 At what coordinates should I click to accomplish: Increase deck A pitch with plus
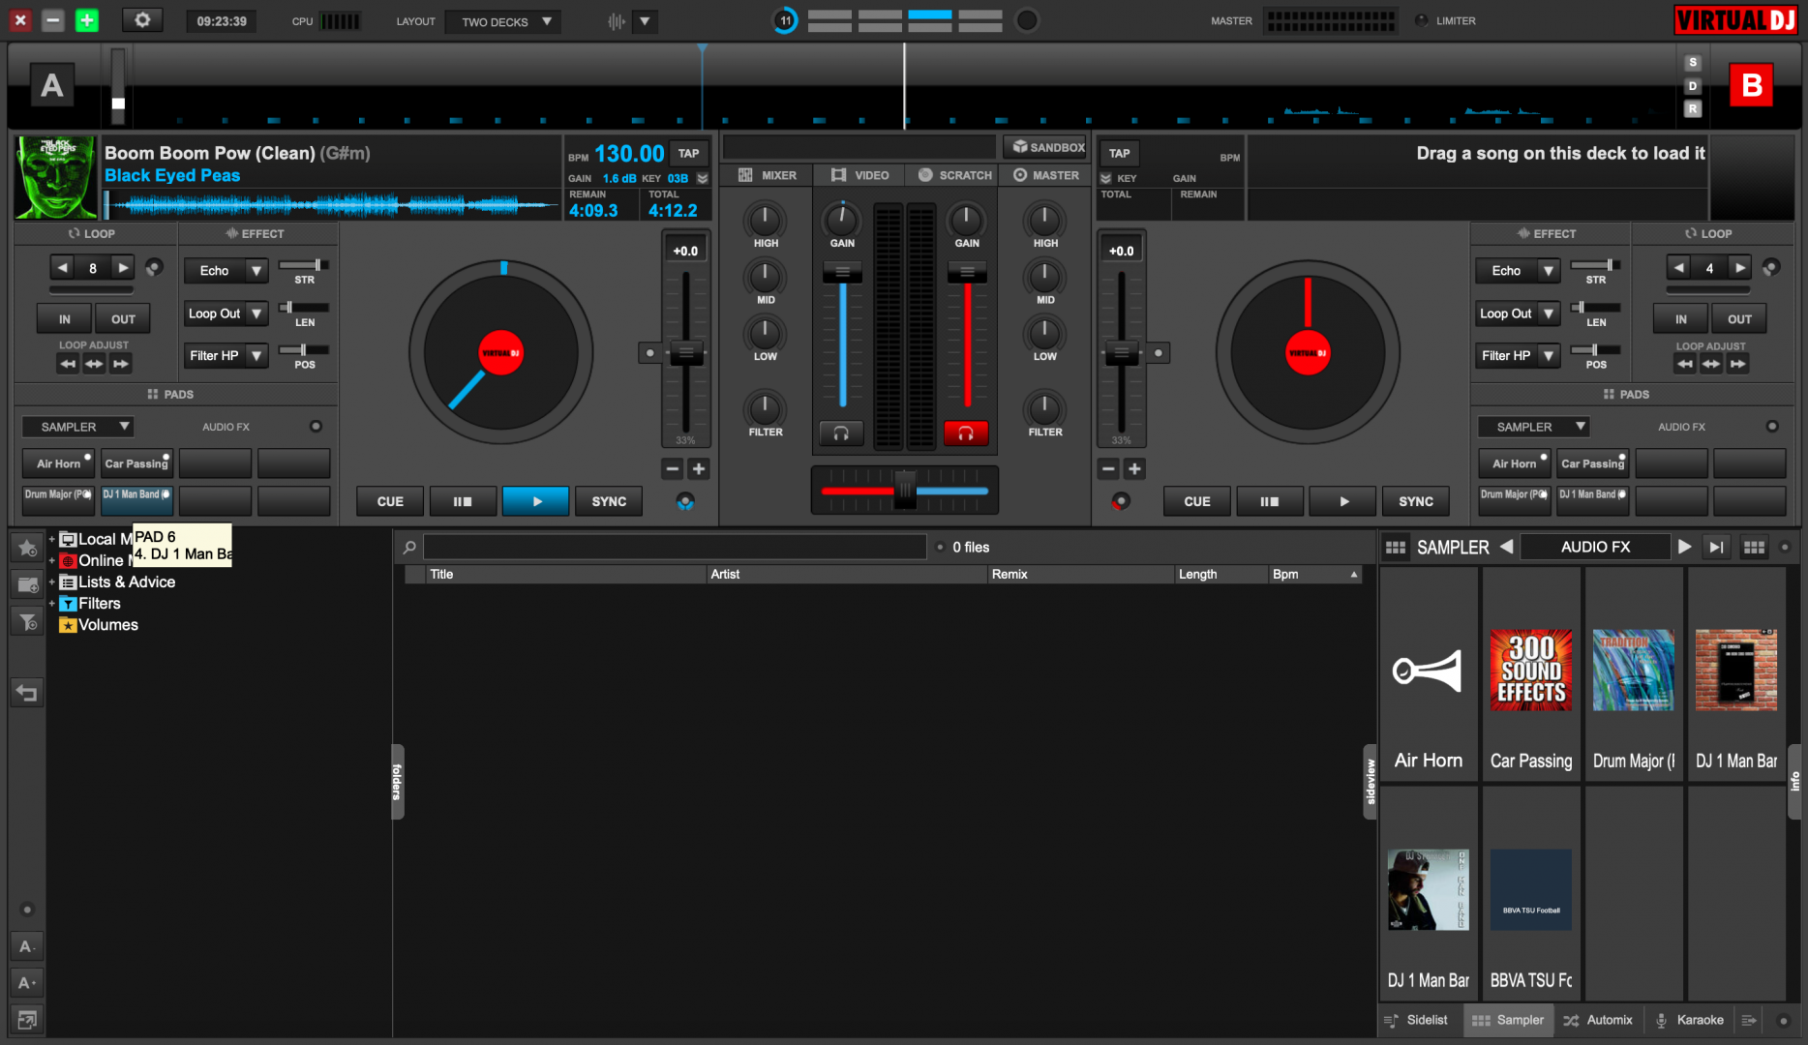(698, 469)
